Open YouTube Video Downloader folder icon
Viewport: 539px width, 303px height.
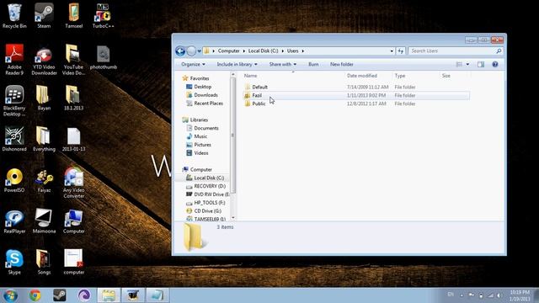coord(73,60)
